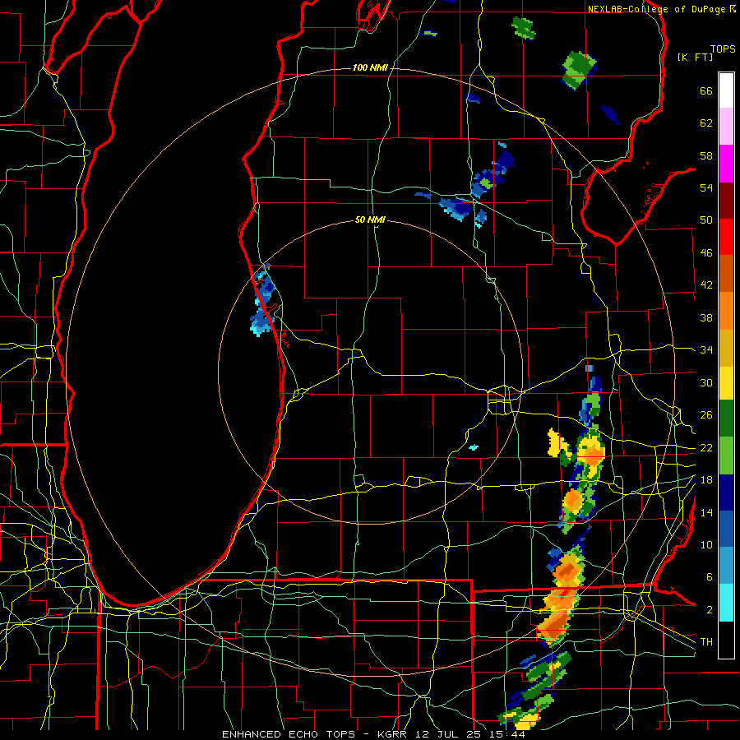Viewport: 740px width, 740px height.
Task: Select the white swatch of the color scale
Action: click(x=726, y=90)
